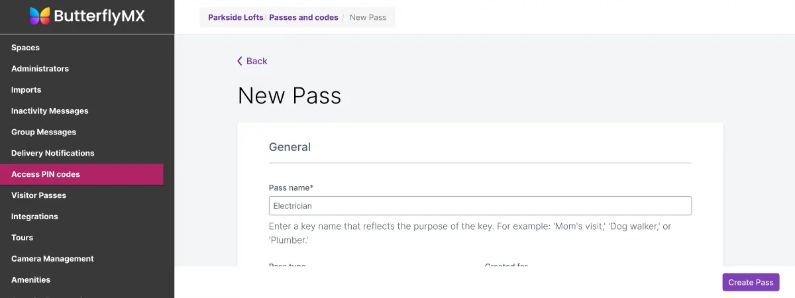Go back using the Back link
Viewport: 795px width, 298px height.
256,61
